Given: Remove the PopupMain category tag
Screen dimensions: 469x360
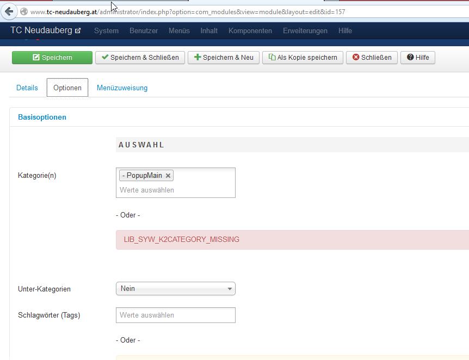Looking at the screenshot, I should tap(168, 176).
